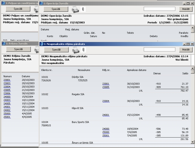This screenshot has height=148, width=195.
Task: Open invoice 25000 in Rēķinu žurnāls list
Action: (7, 114)
